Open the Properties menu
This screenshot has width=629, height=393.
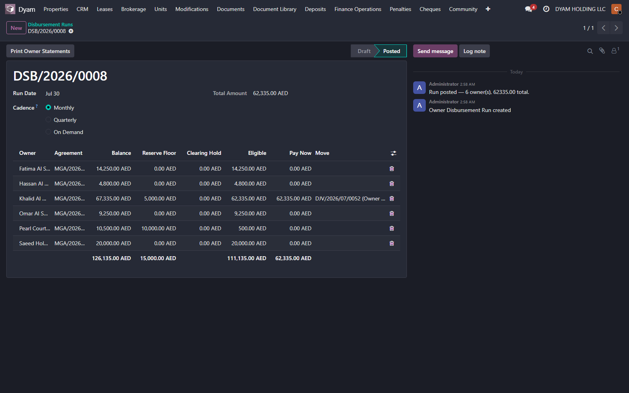[56, 9]
